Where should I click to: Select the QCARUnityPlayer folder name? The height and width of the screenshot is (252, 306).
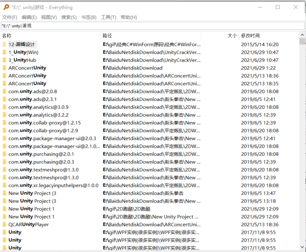point(29,225)
